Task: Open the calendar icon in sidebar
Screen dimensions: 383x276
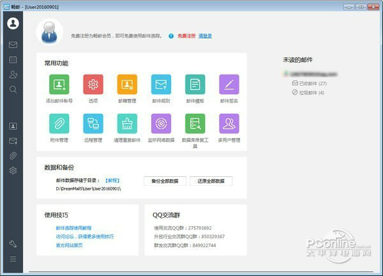Action: 13,59
